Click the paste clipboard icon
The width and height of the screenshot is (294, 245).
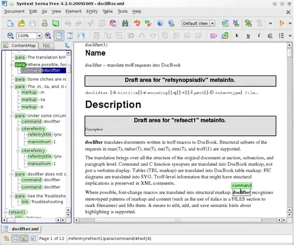113,23
